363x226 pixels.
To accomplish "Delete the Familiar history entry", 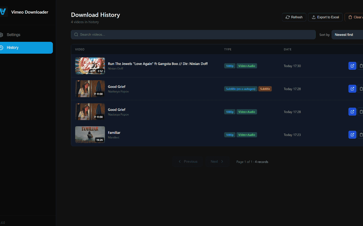I will [361, 135].
